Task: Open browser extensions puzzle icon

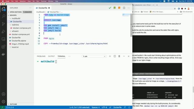Action: pyautogui.click(x=185, y=9)
